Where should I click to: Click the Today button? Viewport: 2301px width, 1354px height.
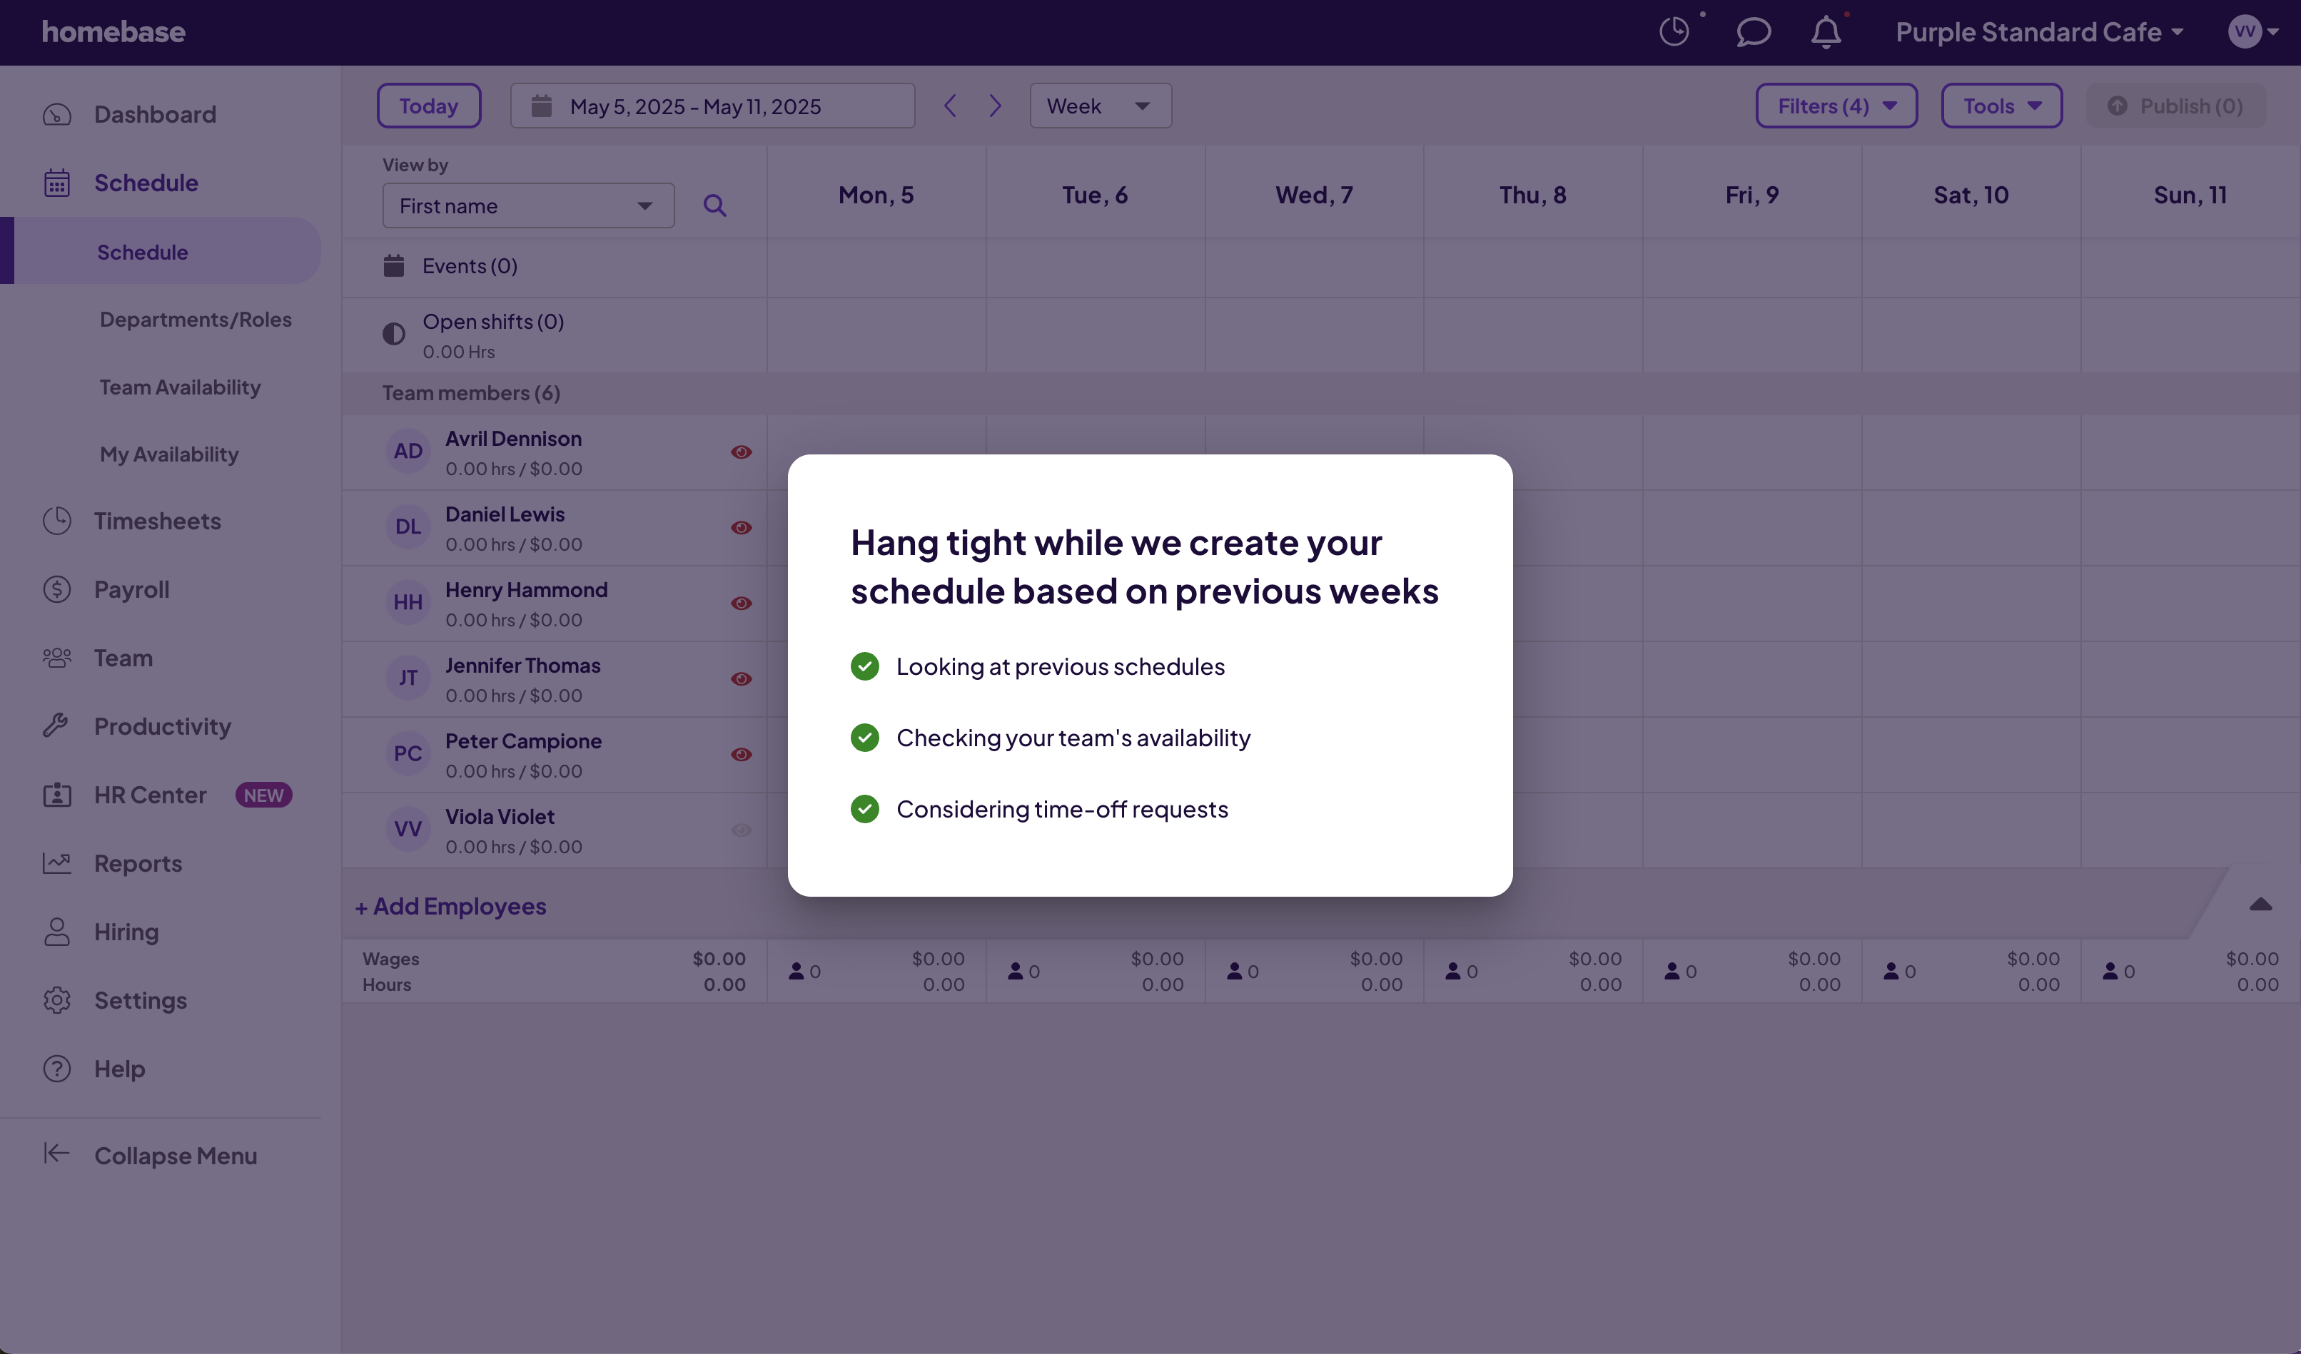click(x=428, y=105)
